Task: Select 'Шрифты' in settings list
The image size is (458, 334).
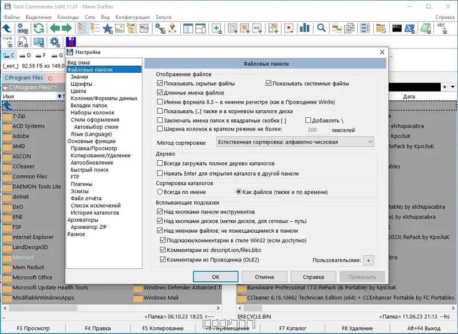Action: tap(81, 84)
